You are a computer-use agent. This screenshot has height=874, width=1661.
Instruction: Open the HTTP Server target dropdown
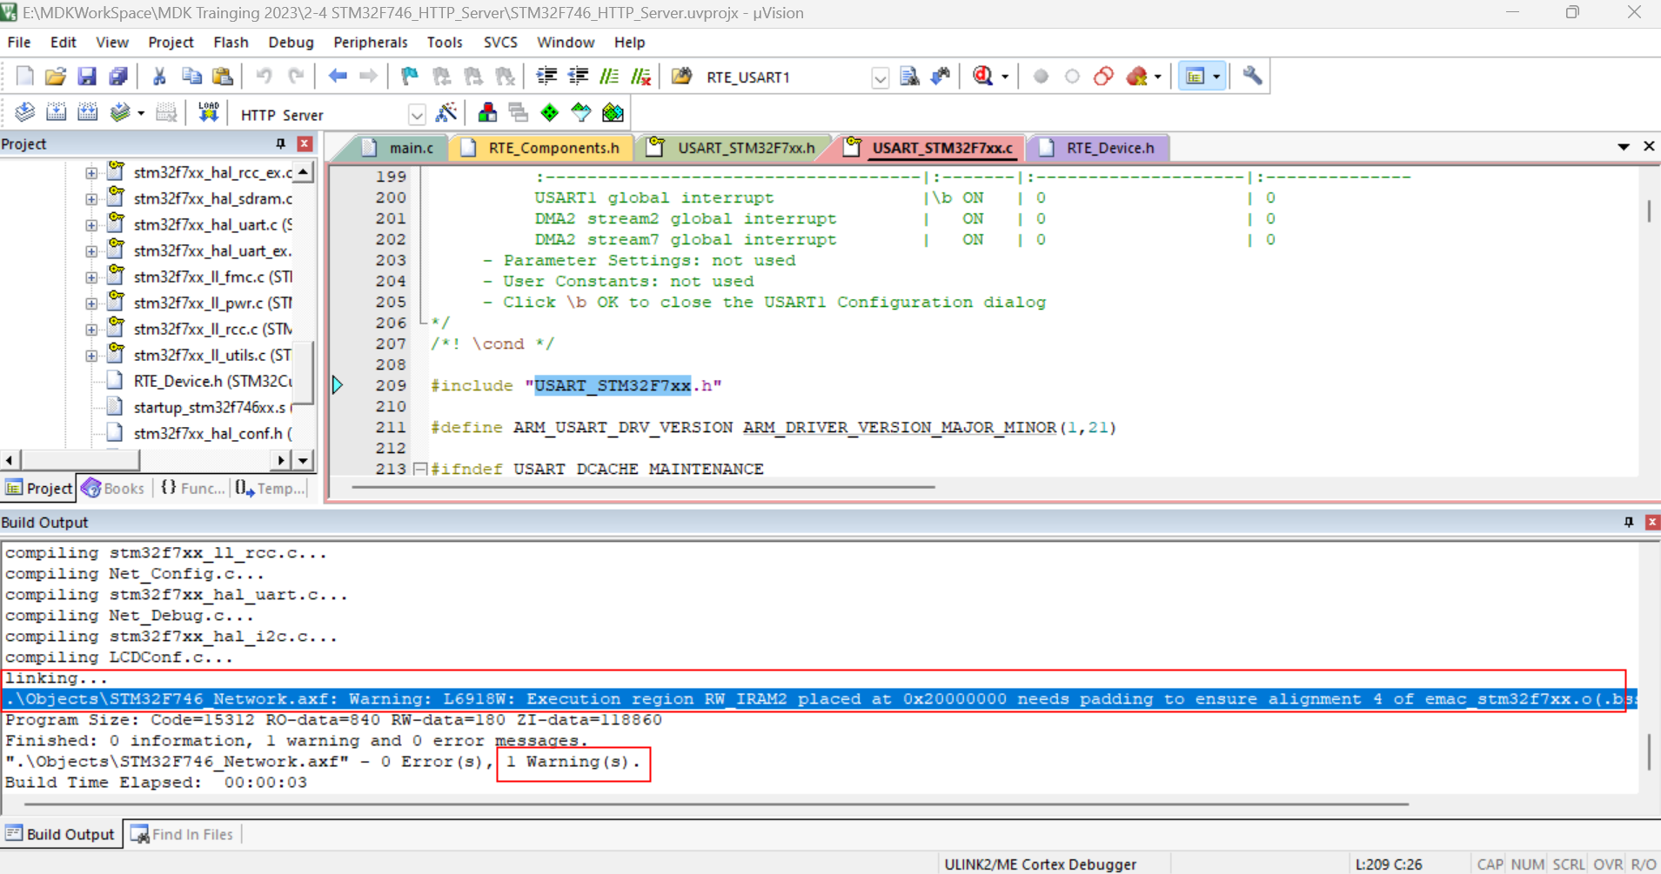coord(417,115)
